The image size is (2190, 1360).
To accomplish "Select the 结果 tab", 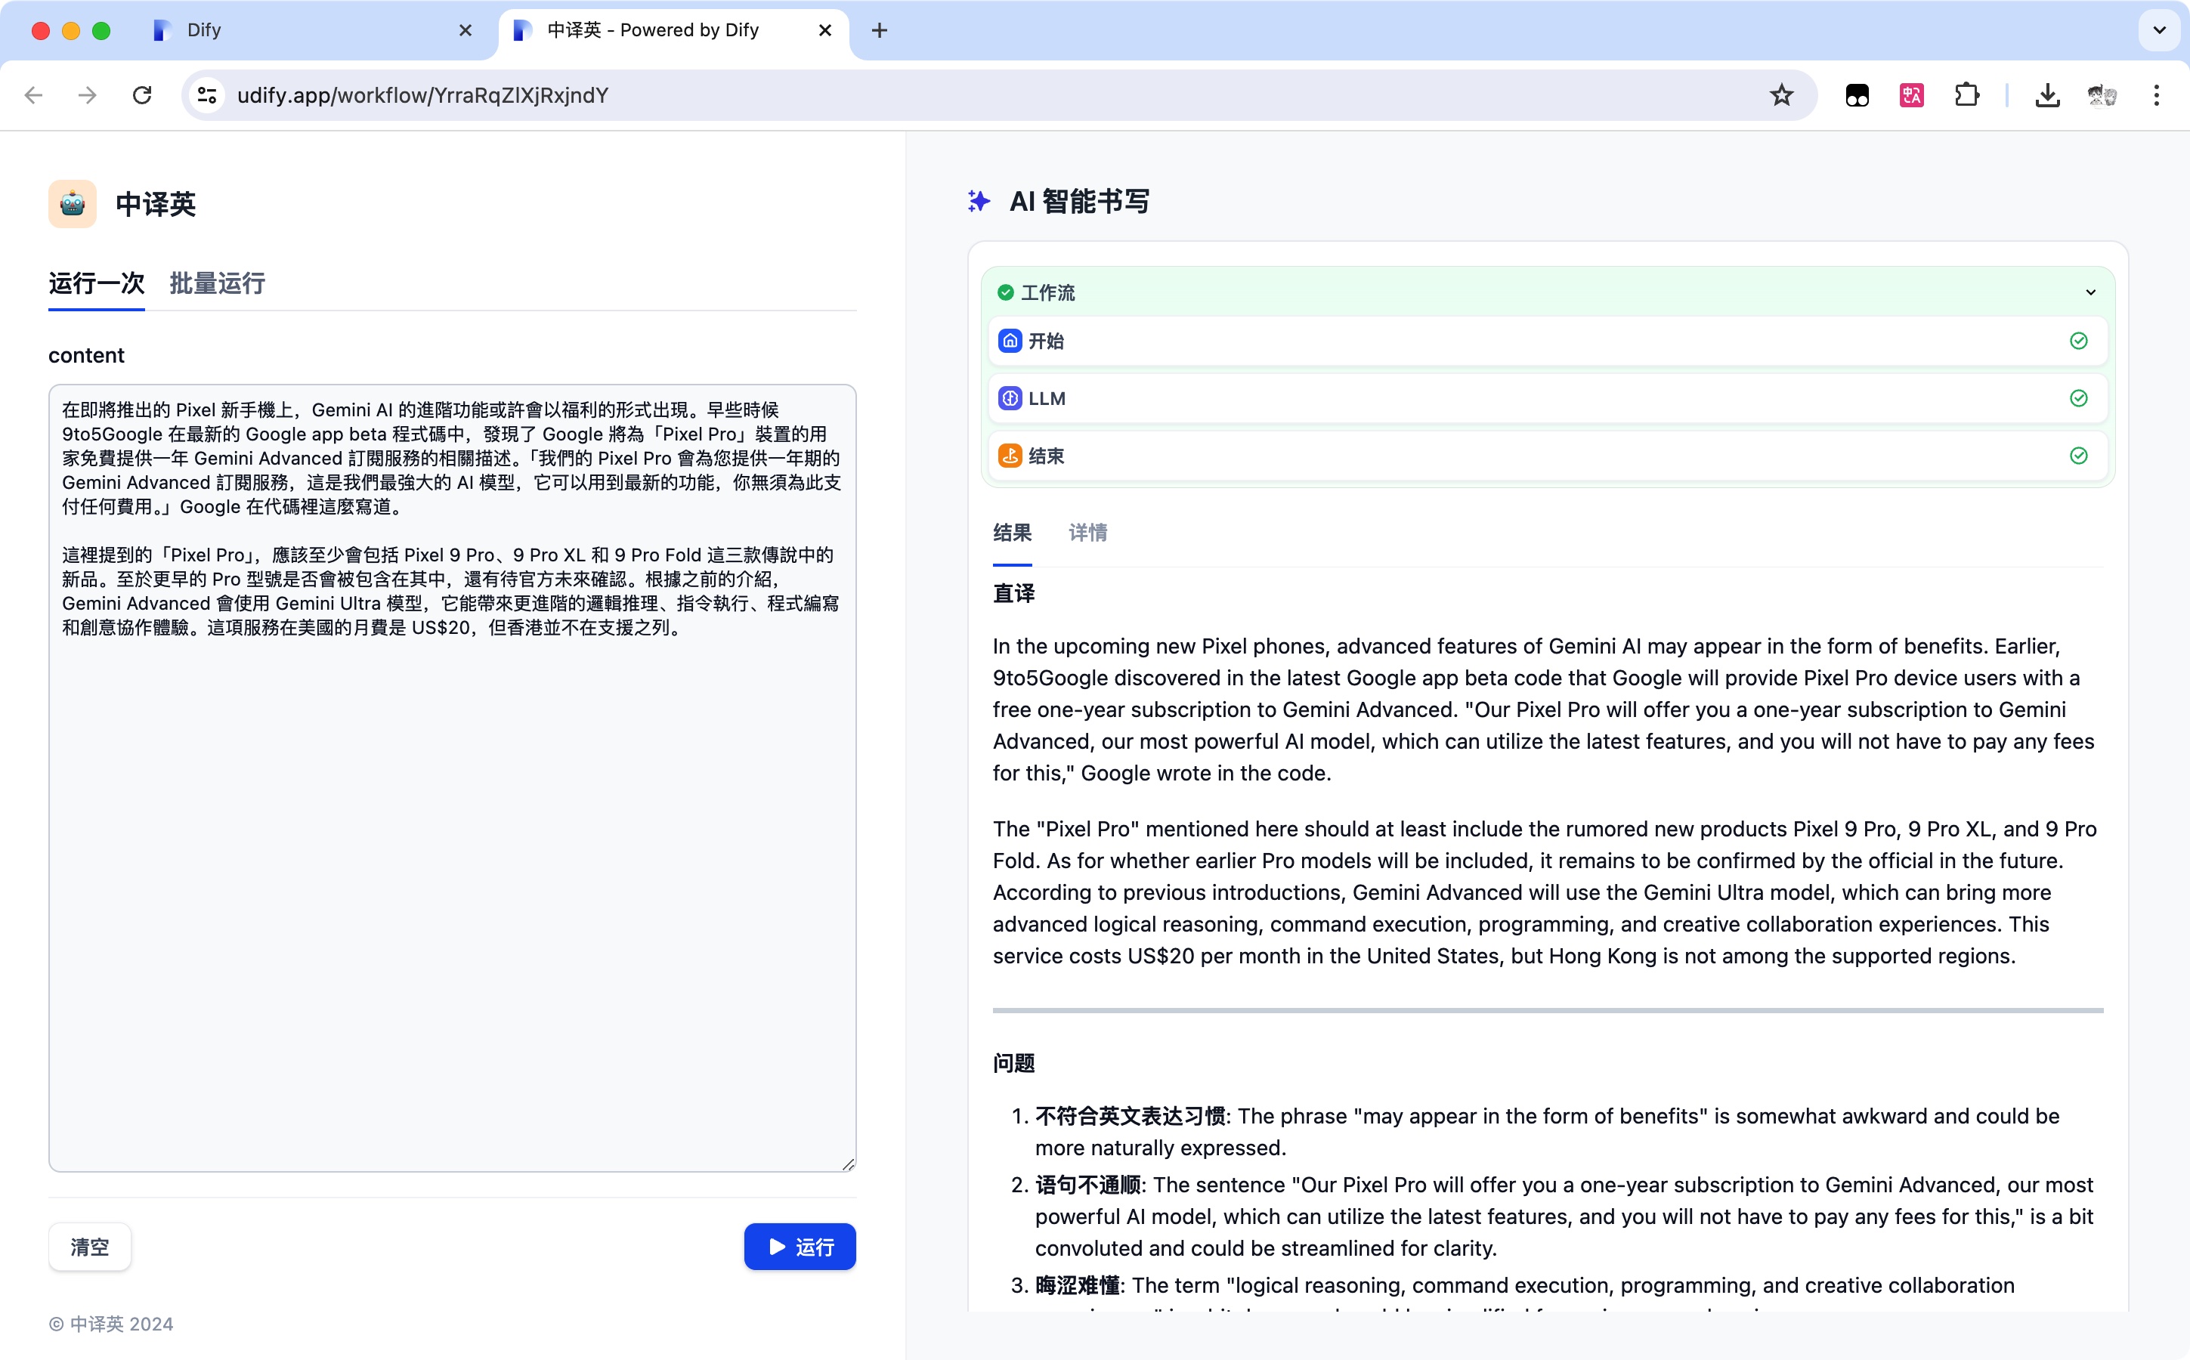I will click(x=1012, y=533).
